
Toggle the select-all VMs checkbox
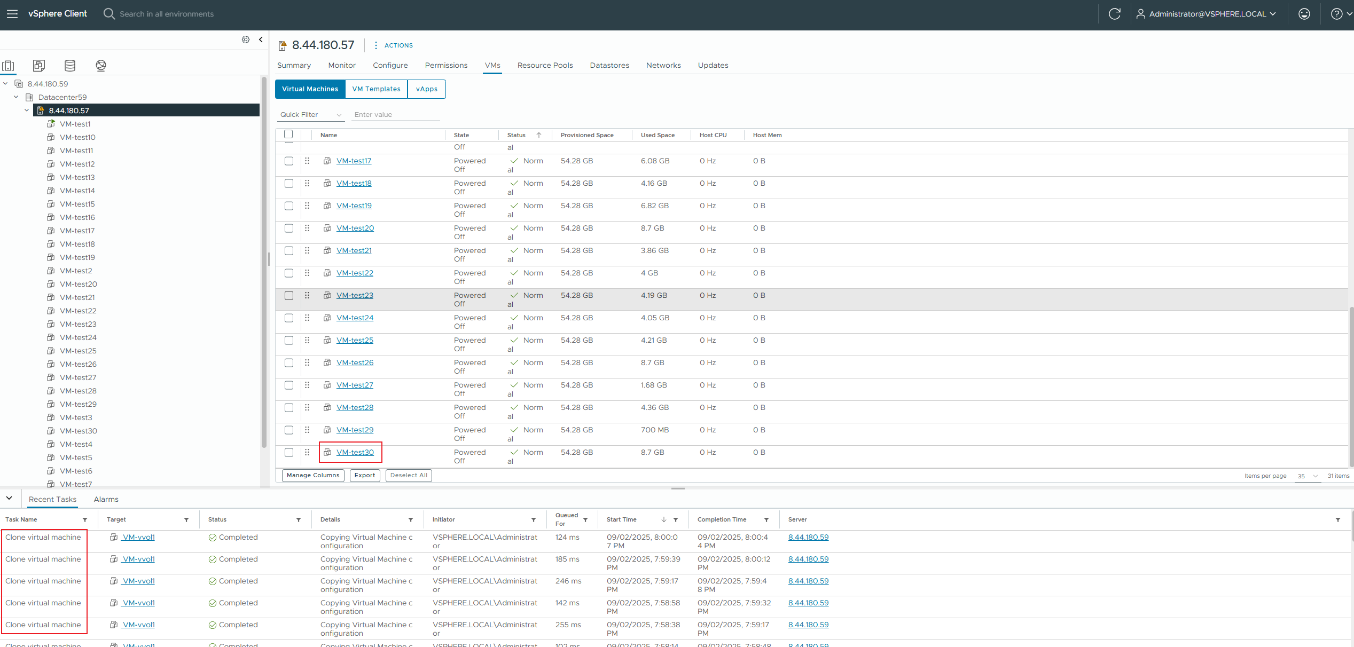pyautogui.click(x=288, y=135)
